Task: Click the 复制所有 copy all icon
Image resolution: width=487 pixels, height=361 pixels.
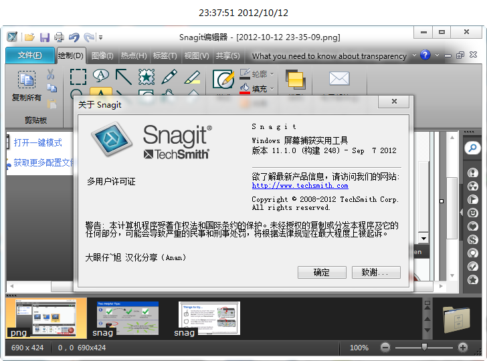Action: (26, 80)
